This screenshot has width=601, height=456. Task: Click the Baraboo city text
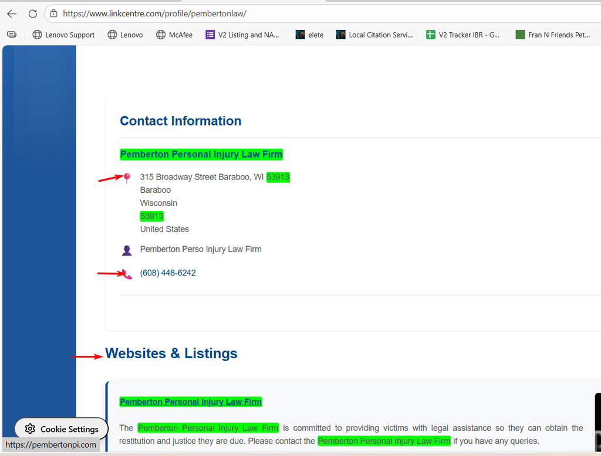(x=155, y=190)
